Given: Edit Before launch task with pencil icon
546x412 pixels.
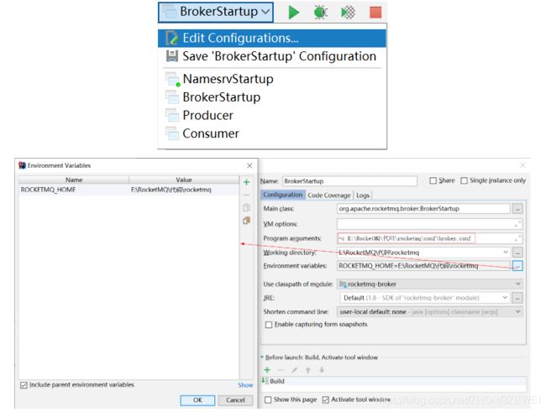Looking at the screenshot, I should pos(295,370).
